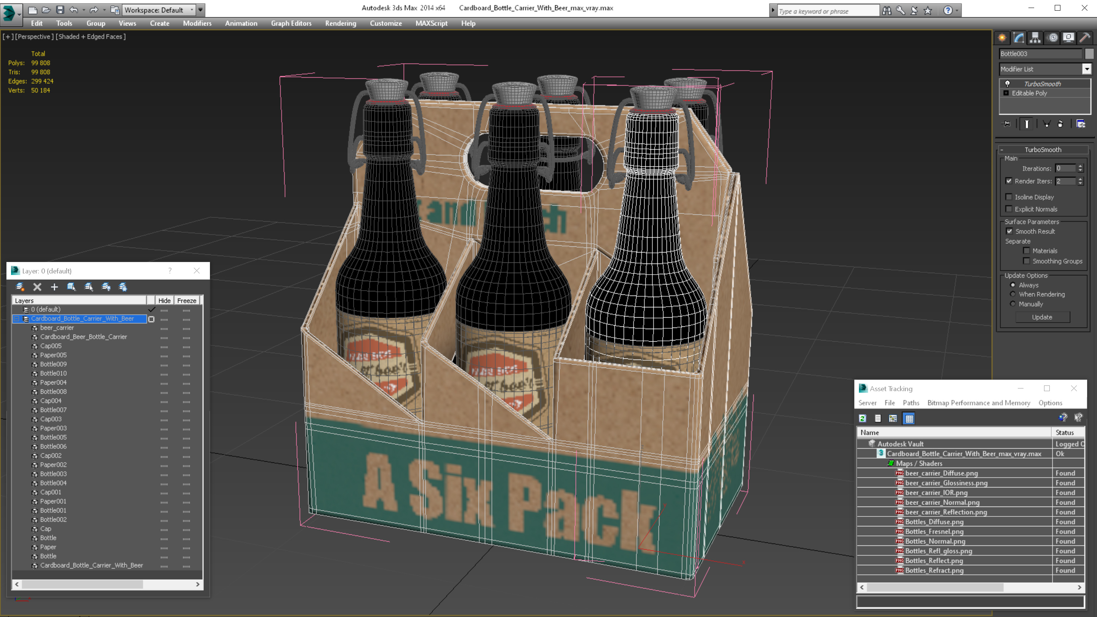Open the Motion command panel tab

coord(1052,38)
